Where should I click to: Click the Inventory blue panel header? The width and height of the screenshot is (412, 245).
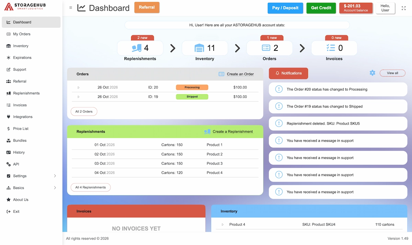click(x=309, y=211)
